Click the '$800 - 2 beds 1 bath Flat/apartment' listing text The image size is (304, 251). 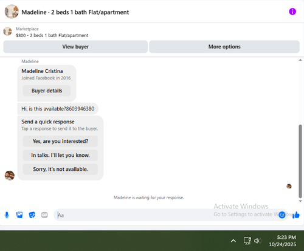(52, 35)
